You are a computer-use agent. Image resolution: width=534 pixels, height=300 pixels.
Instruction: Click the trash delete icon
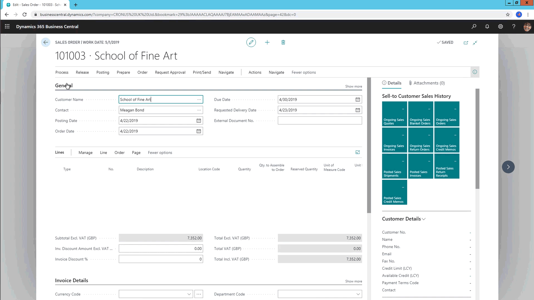283,42
